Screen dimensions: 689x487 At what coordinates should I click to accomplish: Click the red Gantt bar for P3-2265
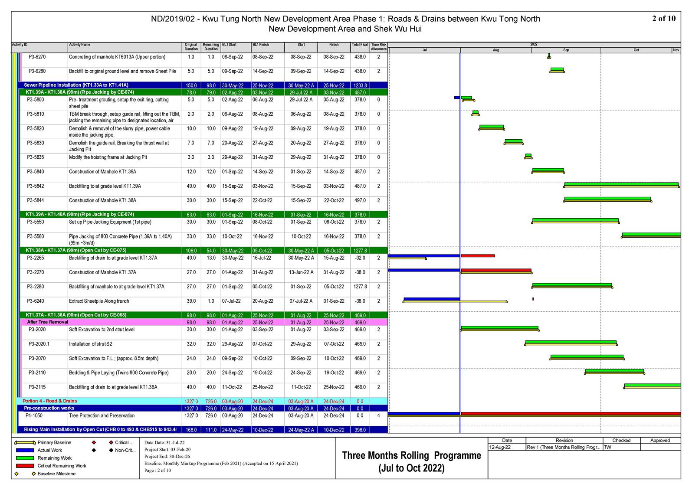478,256
